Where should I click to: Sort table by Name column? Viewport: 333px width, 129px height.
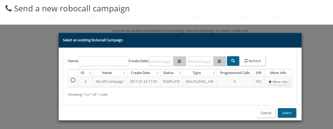110,73
